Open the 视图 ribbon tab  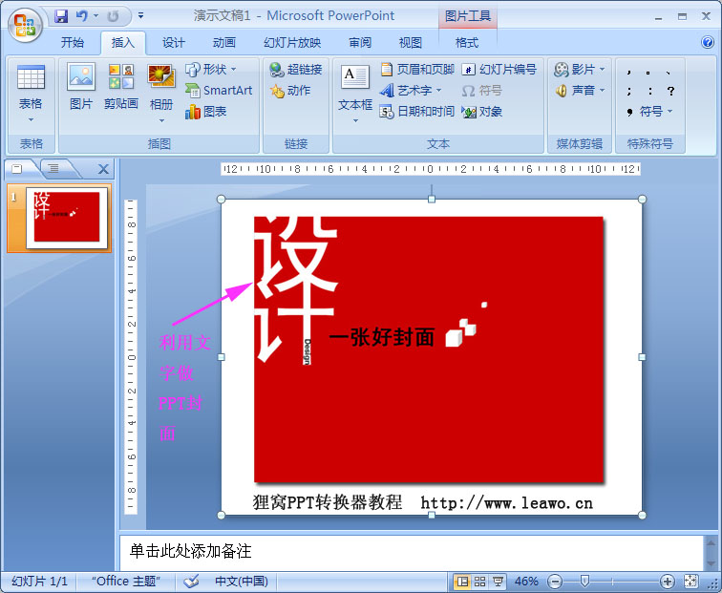tap(411, 43)
